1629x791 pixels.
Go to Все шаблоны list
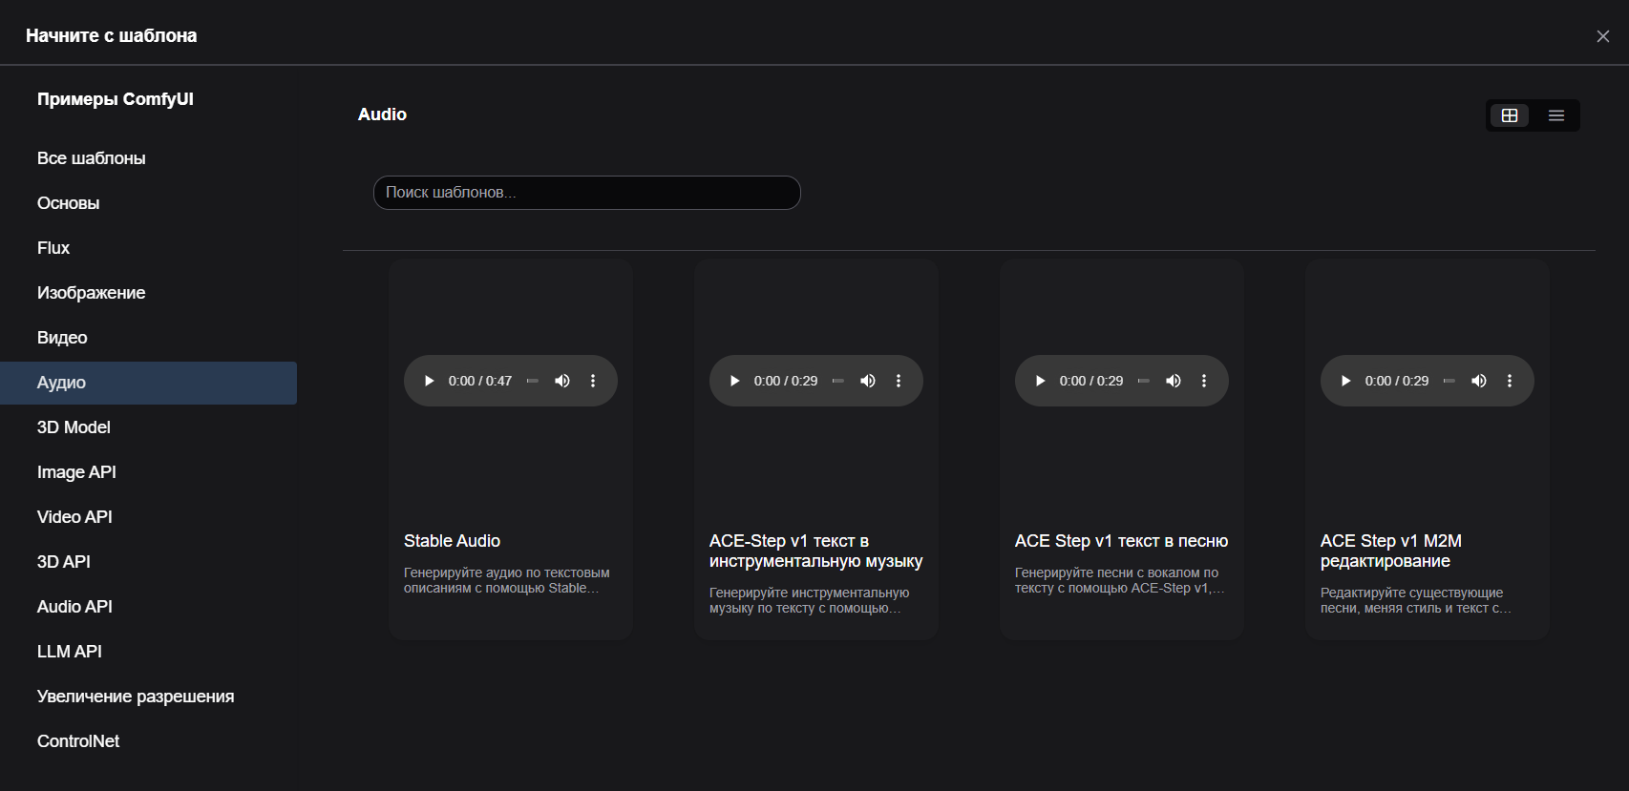(92, 158)
